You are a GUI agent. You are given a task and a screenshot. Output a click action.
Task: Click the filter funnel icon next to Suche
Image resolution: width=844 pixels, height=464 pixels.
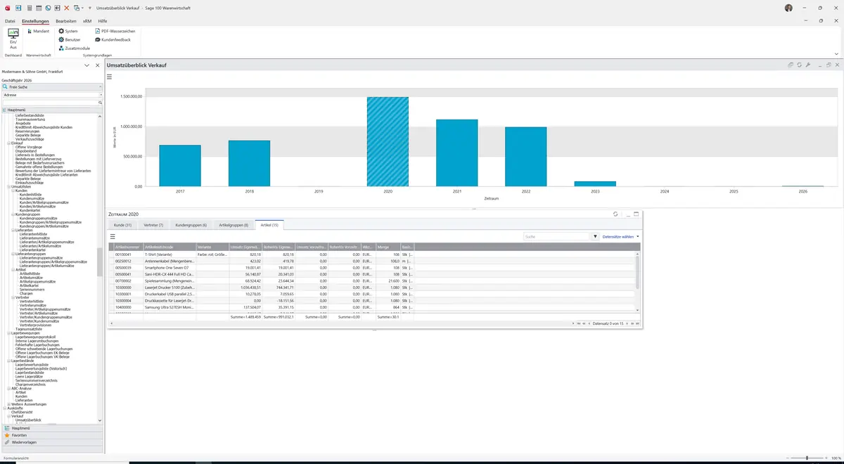click(596, 237)
